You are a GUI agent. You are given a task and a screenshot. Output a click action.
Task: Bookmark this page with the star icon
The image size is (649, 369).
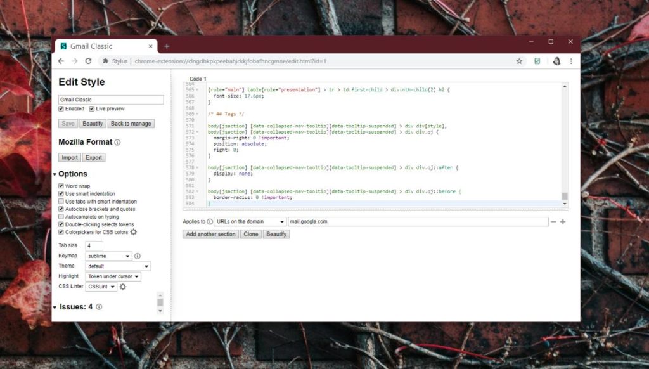pos(519,61)
